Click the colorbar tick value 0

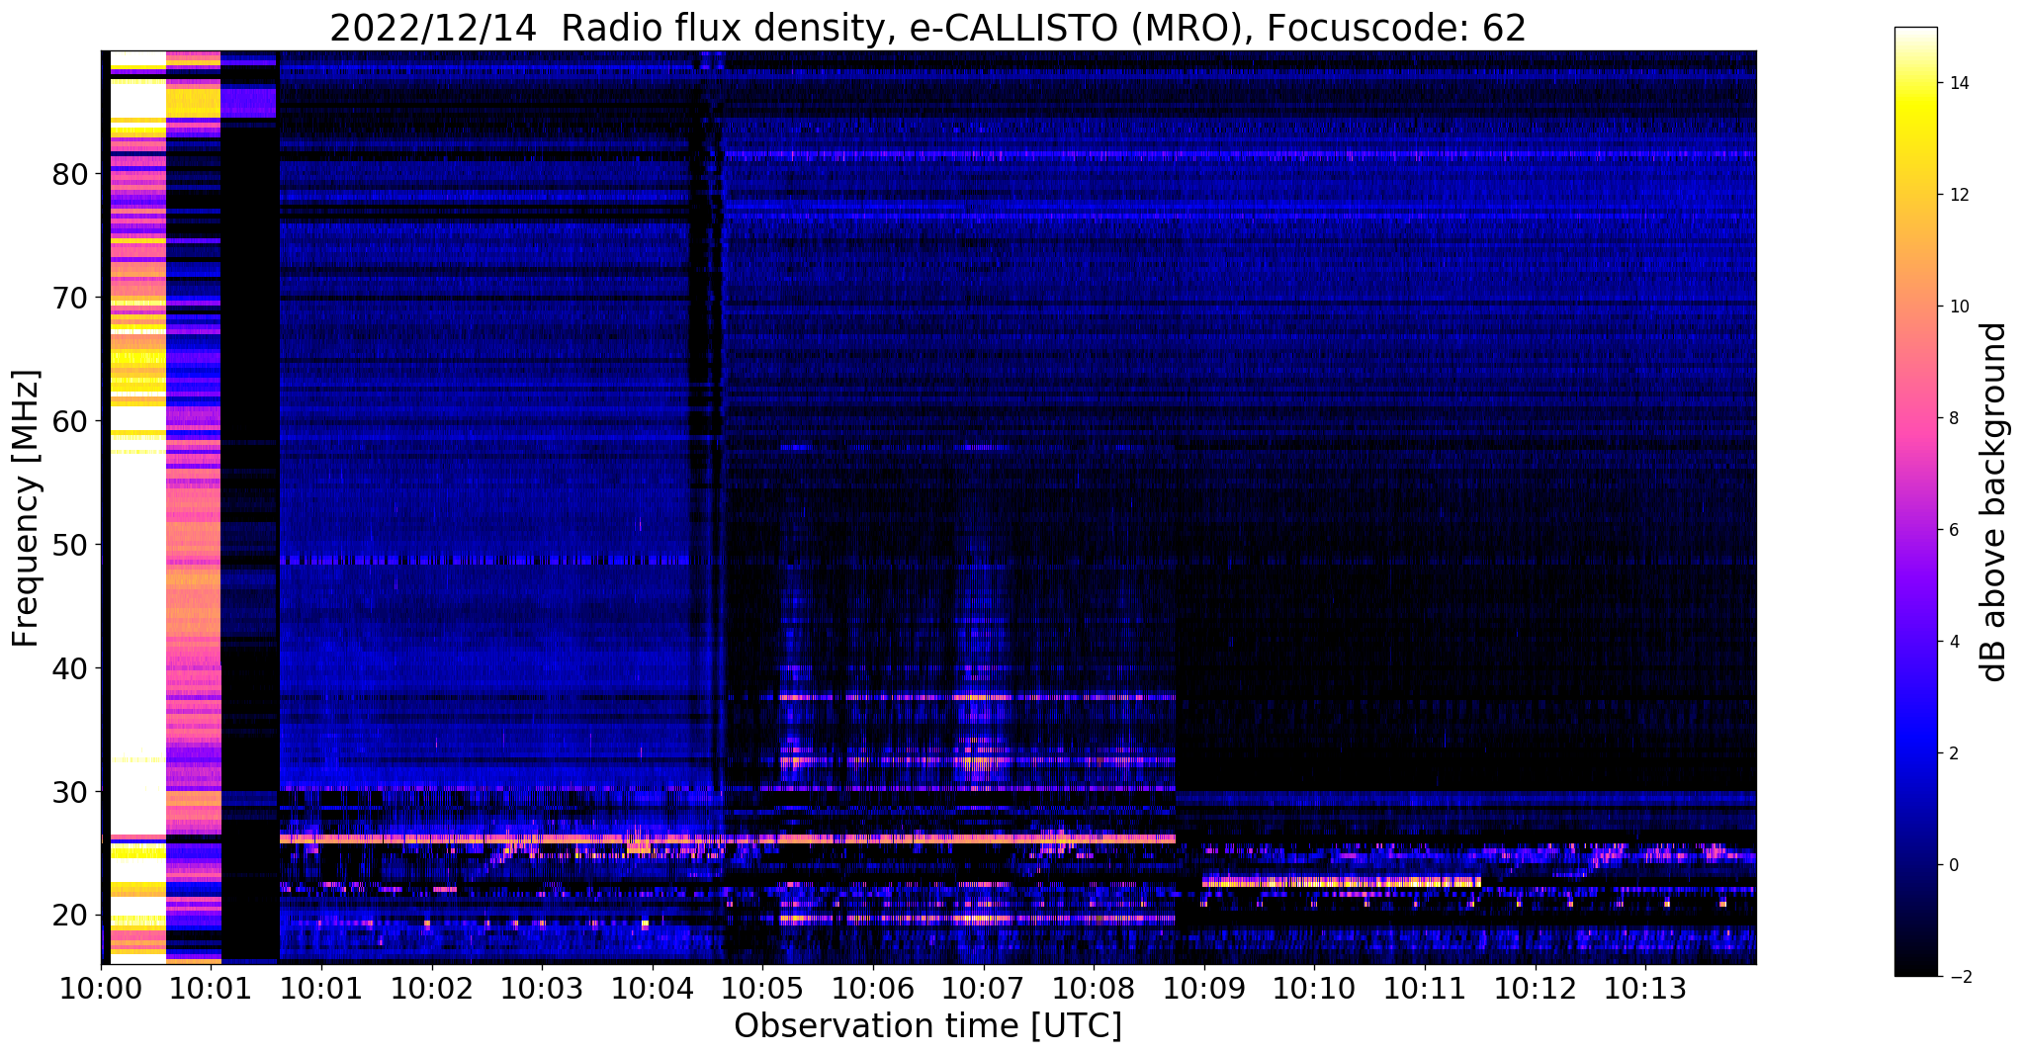tap(1953, 865)
